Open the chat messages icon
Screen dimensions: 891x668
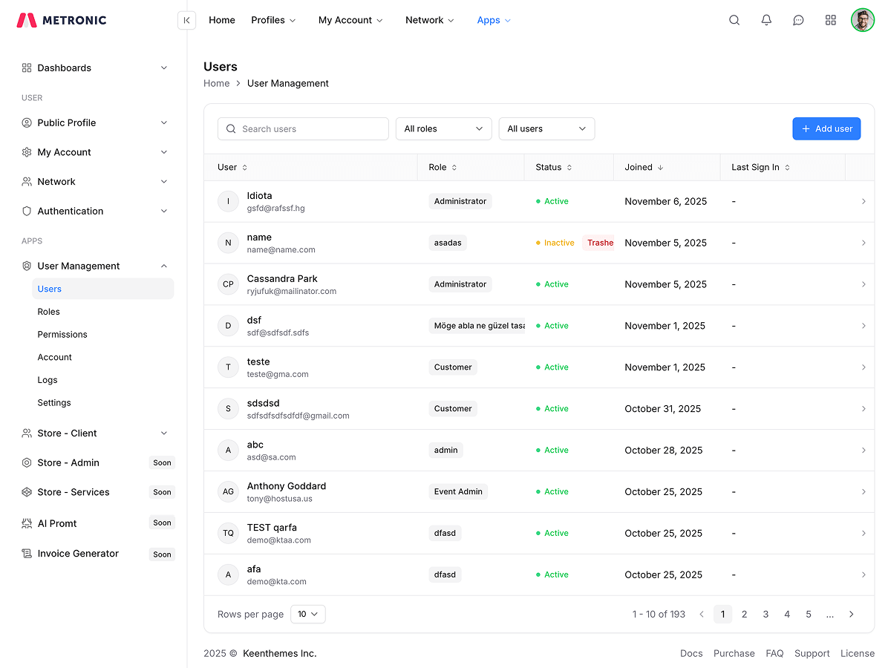[x=798, y=20]
